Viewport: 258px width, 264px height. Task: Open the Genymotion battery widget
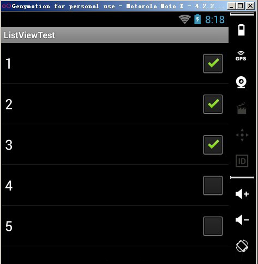[241, 30]
